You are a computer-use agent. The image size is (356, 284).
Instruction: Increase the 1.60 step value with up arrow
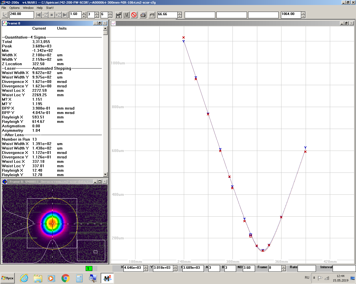click(x=84, y=13)
